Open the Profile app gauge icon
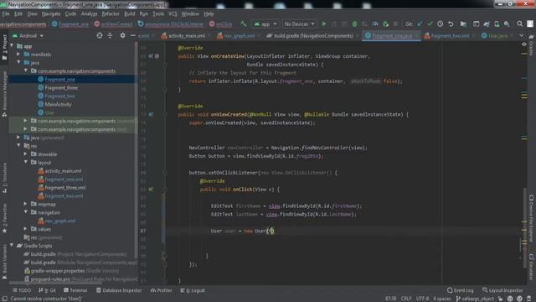 375,24
